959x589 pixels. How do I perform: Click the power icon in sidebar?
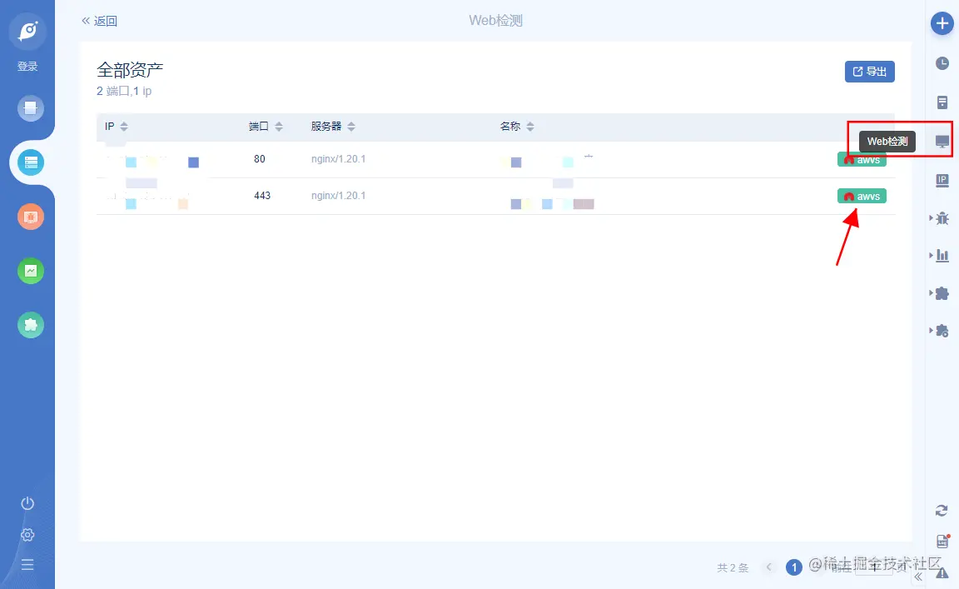pyautogui.click(x=27, y=503)
